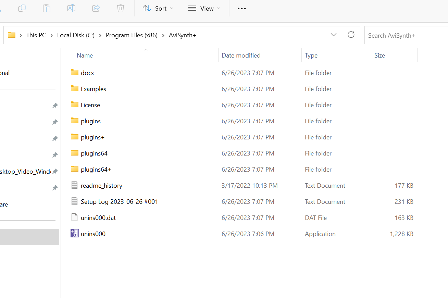Click the AviSynth+ breadcrumb

point(183,35)
